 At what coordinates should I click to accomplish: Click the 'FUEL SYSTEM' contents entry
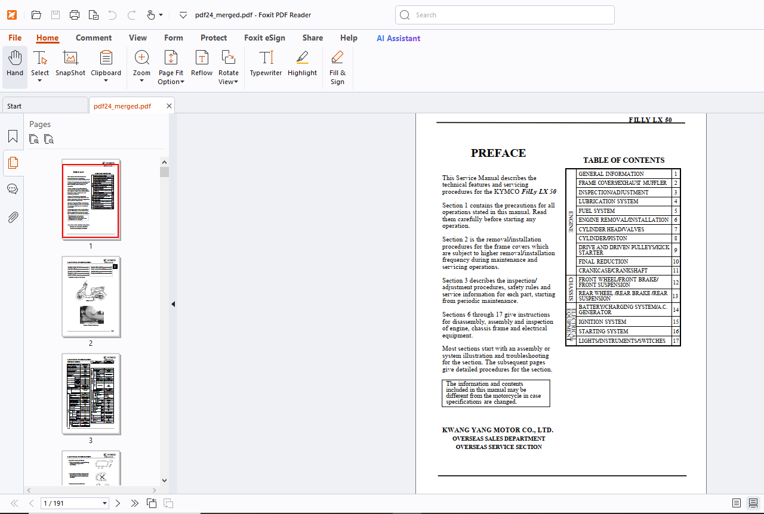[596, 211]
